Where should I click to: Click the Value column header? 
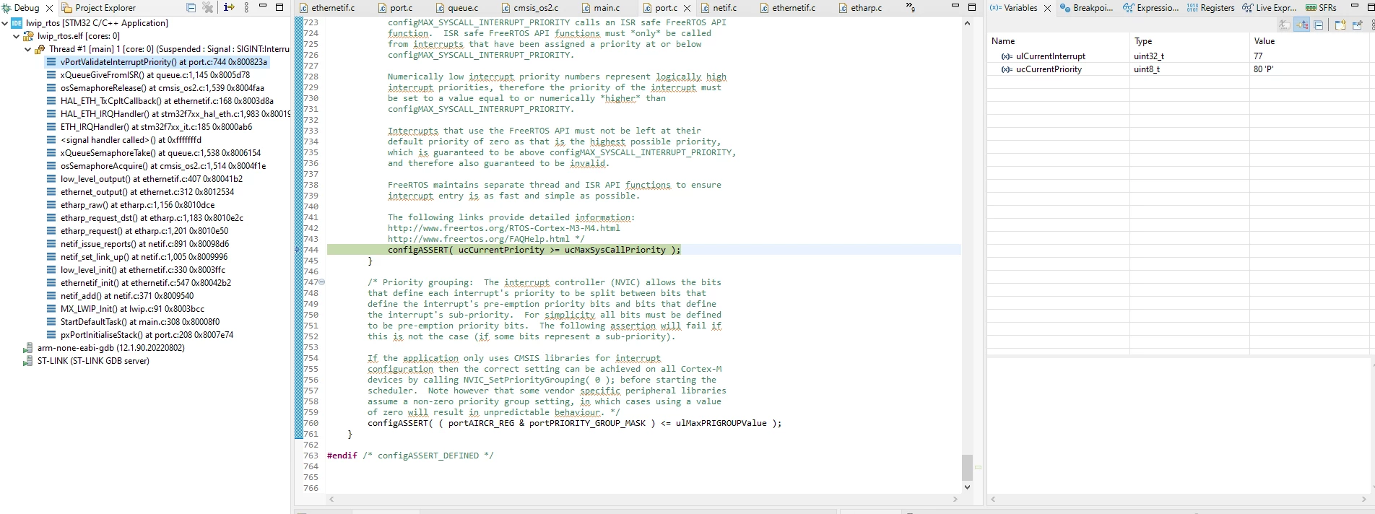(x=1309, y=41)
